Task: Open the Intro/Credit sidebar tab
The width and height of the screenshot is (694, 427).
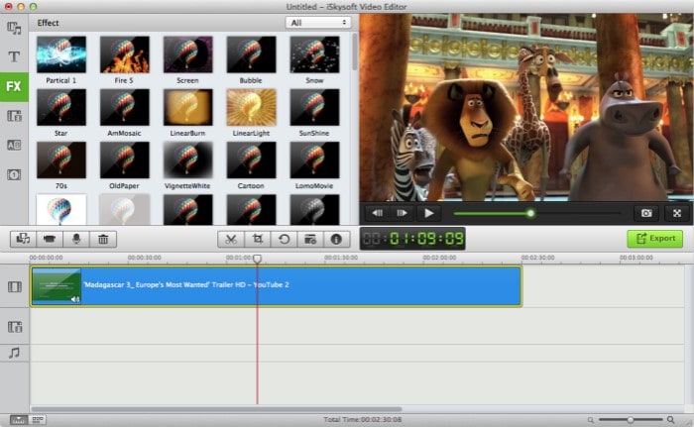Action: tap(14, 174)
